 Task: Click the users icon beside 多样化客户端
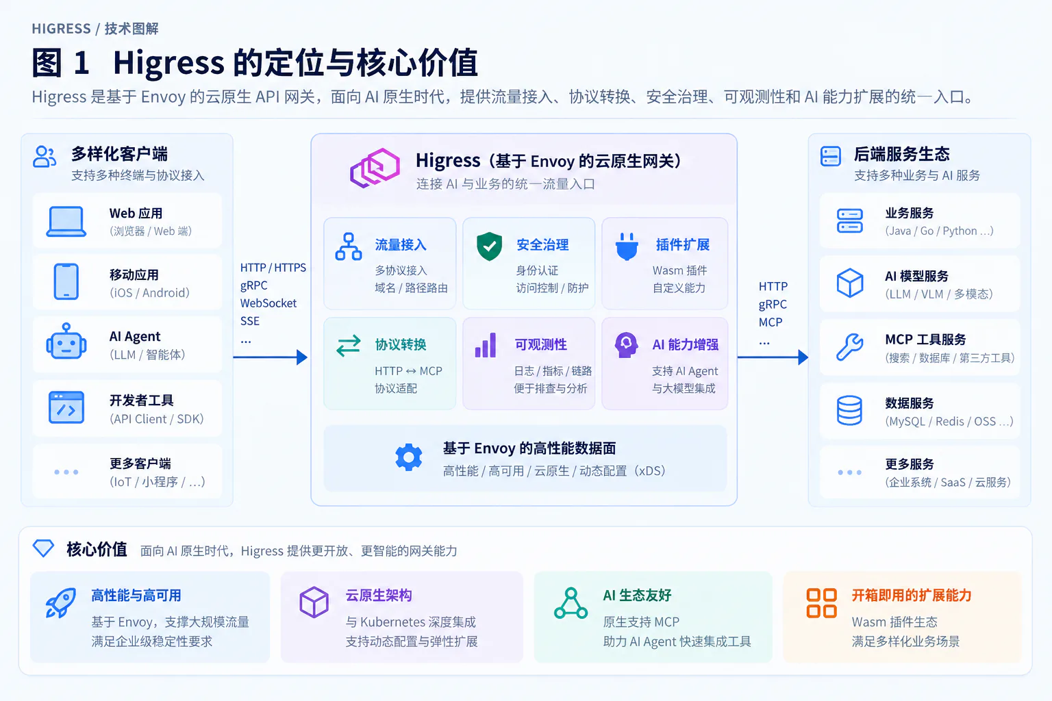[45, 156]
